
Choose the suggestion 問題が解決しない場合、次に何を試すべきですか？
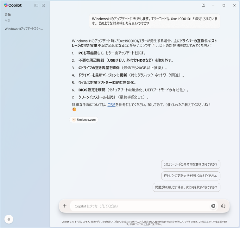tap(186, 187)
